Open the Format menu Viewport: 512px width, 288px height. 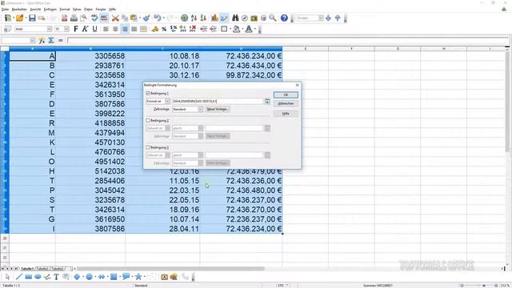point(65,9)
